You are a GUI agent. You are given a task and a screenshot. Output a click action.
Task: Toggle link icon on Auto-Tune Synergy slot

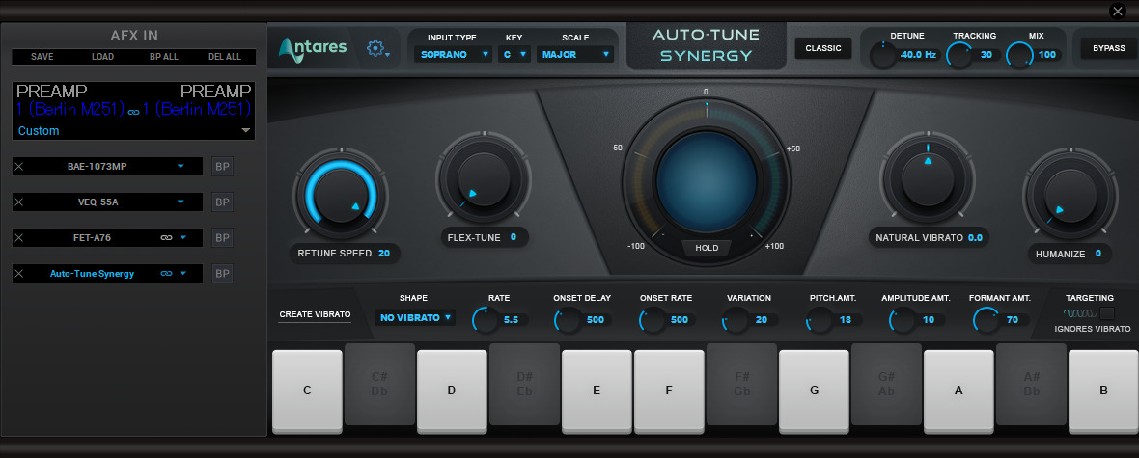coord(166,274)
